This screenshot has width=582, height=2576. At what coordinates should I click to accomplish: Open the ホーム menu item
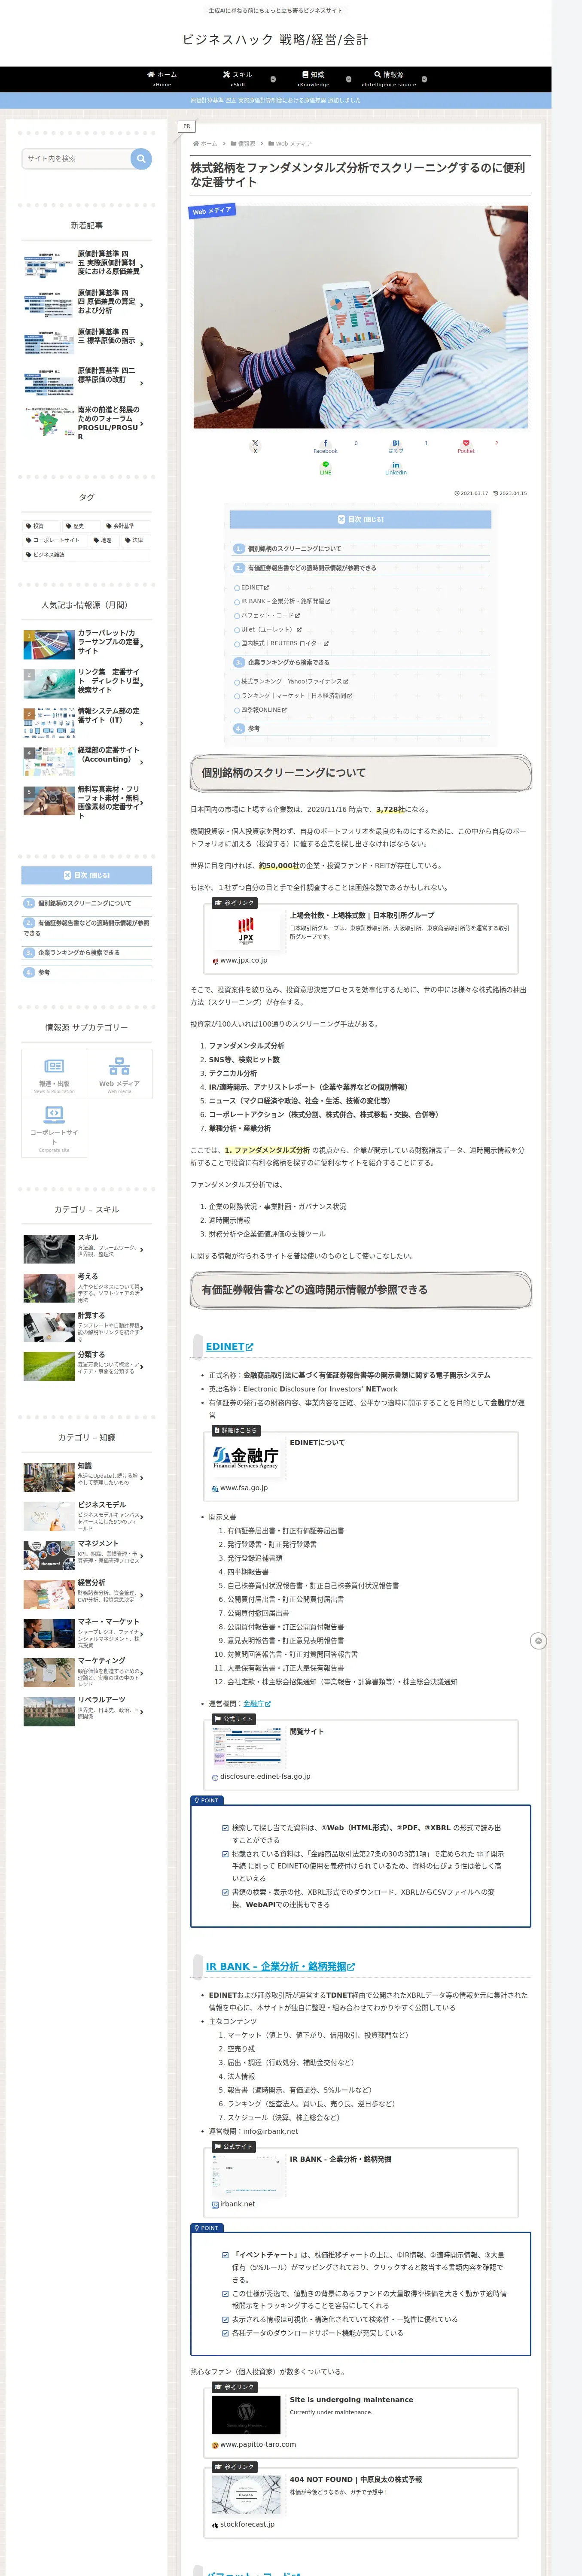pyautogui.click(x=162, y=79)
